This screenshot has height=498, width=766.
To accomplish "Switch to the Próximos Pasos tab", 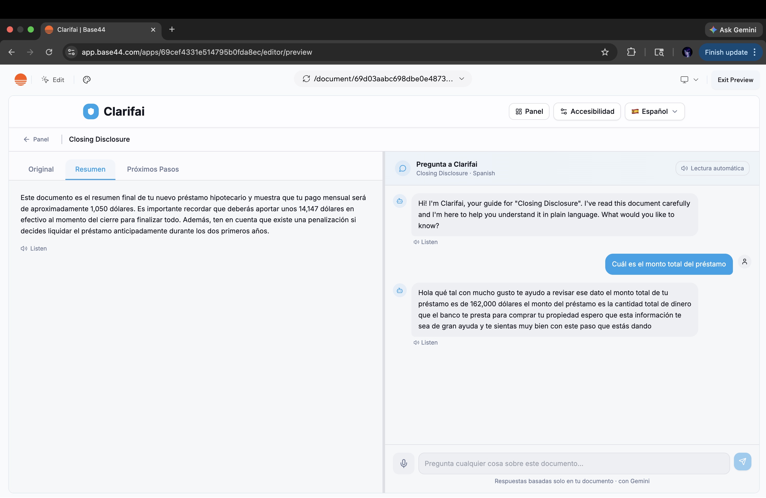I will coord(153,169).
